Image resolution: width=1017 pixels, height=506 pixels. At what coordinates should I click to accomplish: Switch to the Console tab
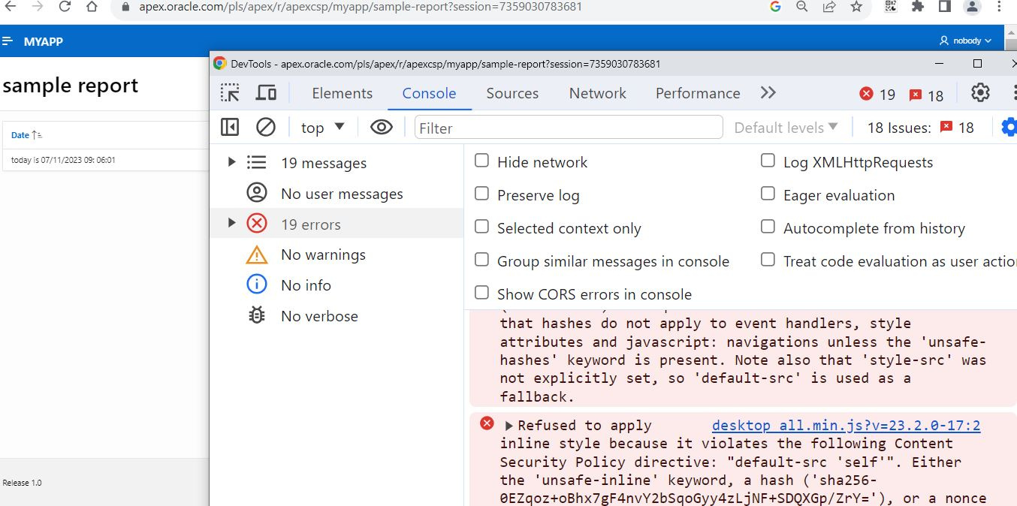[x=429, y=93]
